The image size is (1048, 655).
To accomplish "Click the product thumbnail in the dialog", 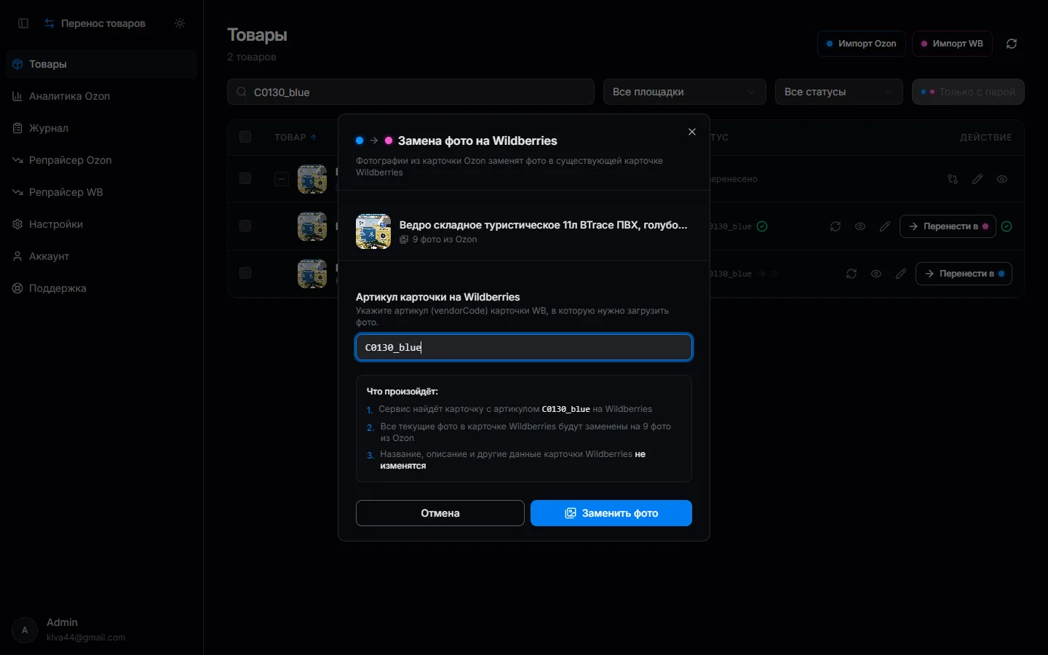I will [373, 231].
